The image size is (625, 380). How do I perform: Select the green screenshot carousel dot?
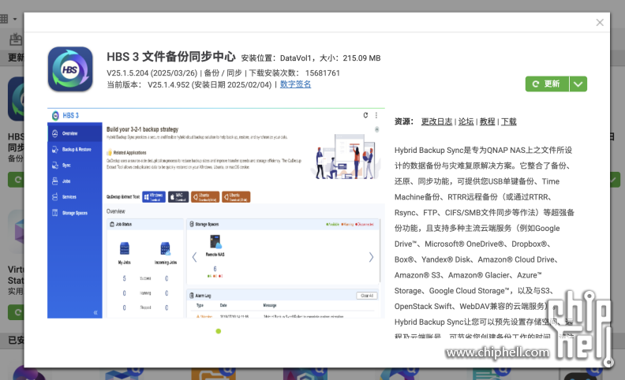click(219, 331)
